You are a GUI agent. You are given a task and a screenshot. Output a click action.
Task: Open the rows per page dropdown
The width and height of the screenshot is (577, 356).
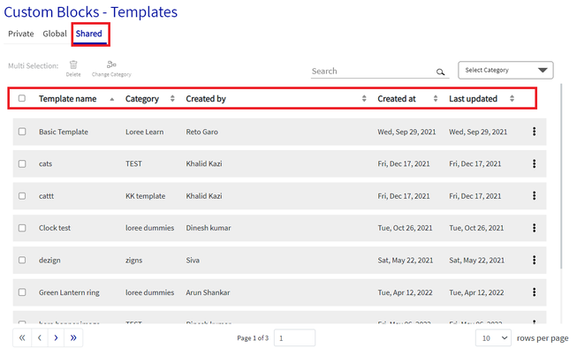click(x=493, y=337)
